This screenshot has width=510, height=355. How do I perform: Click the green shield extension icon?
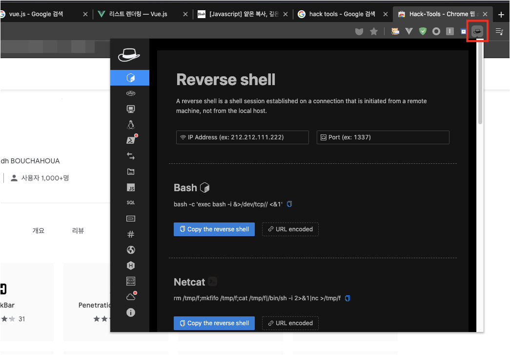(x=423, y=31)
